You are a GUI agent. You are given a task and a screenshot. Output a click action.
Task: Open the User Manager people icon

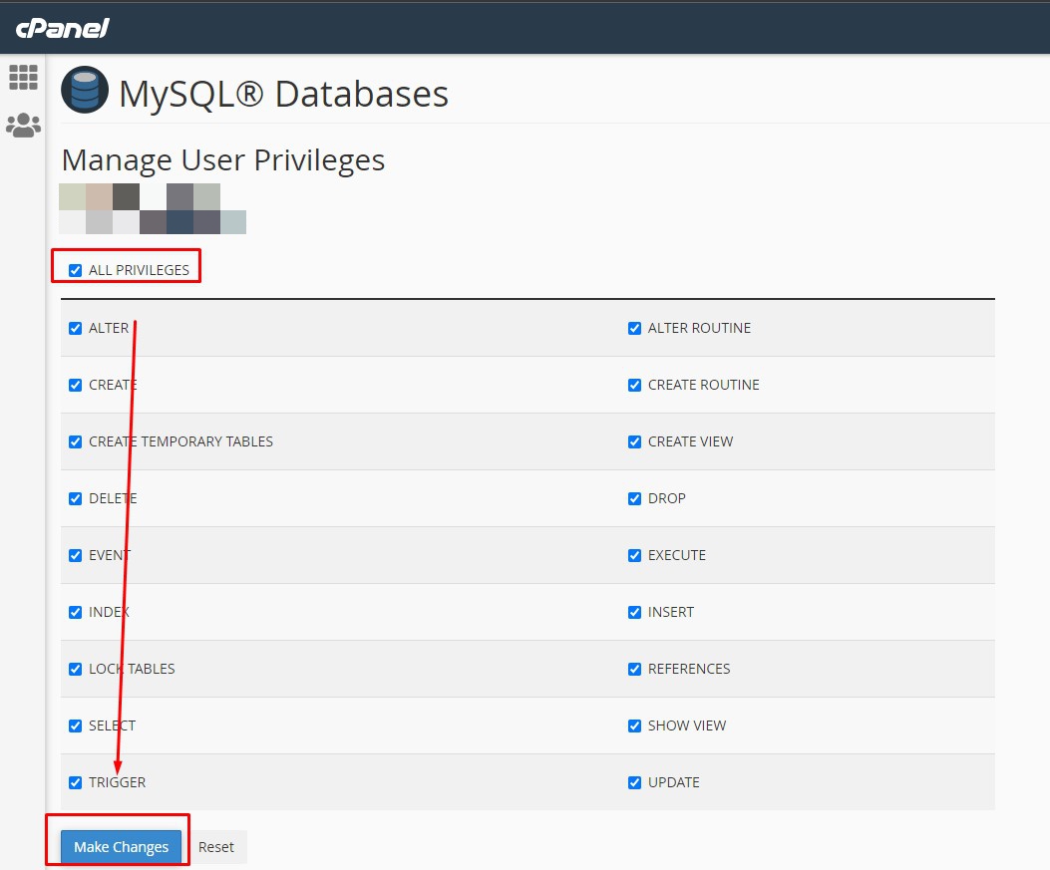(x=24, y=126)
